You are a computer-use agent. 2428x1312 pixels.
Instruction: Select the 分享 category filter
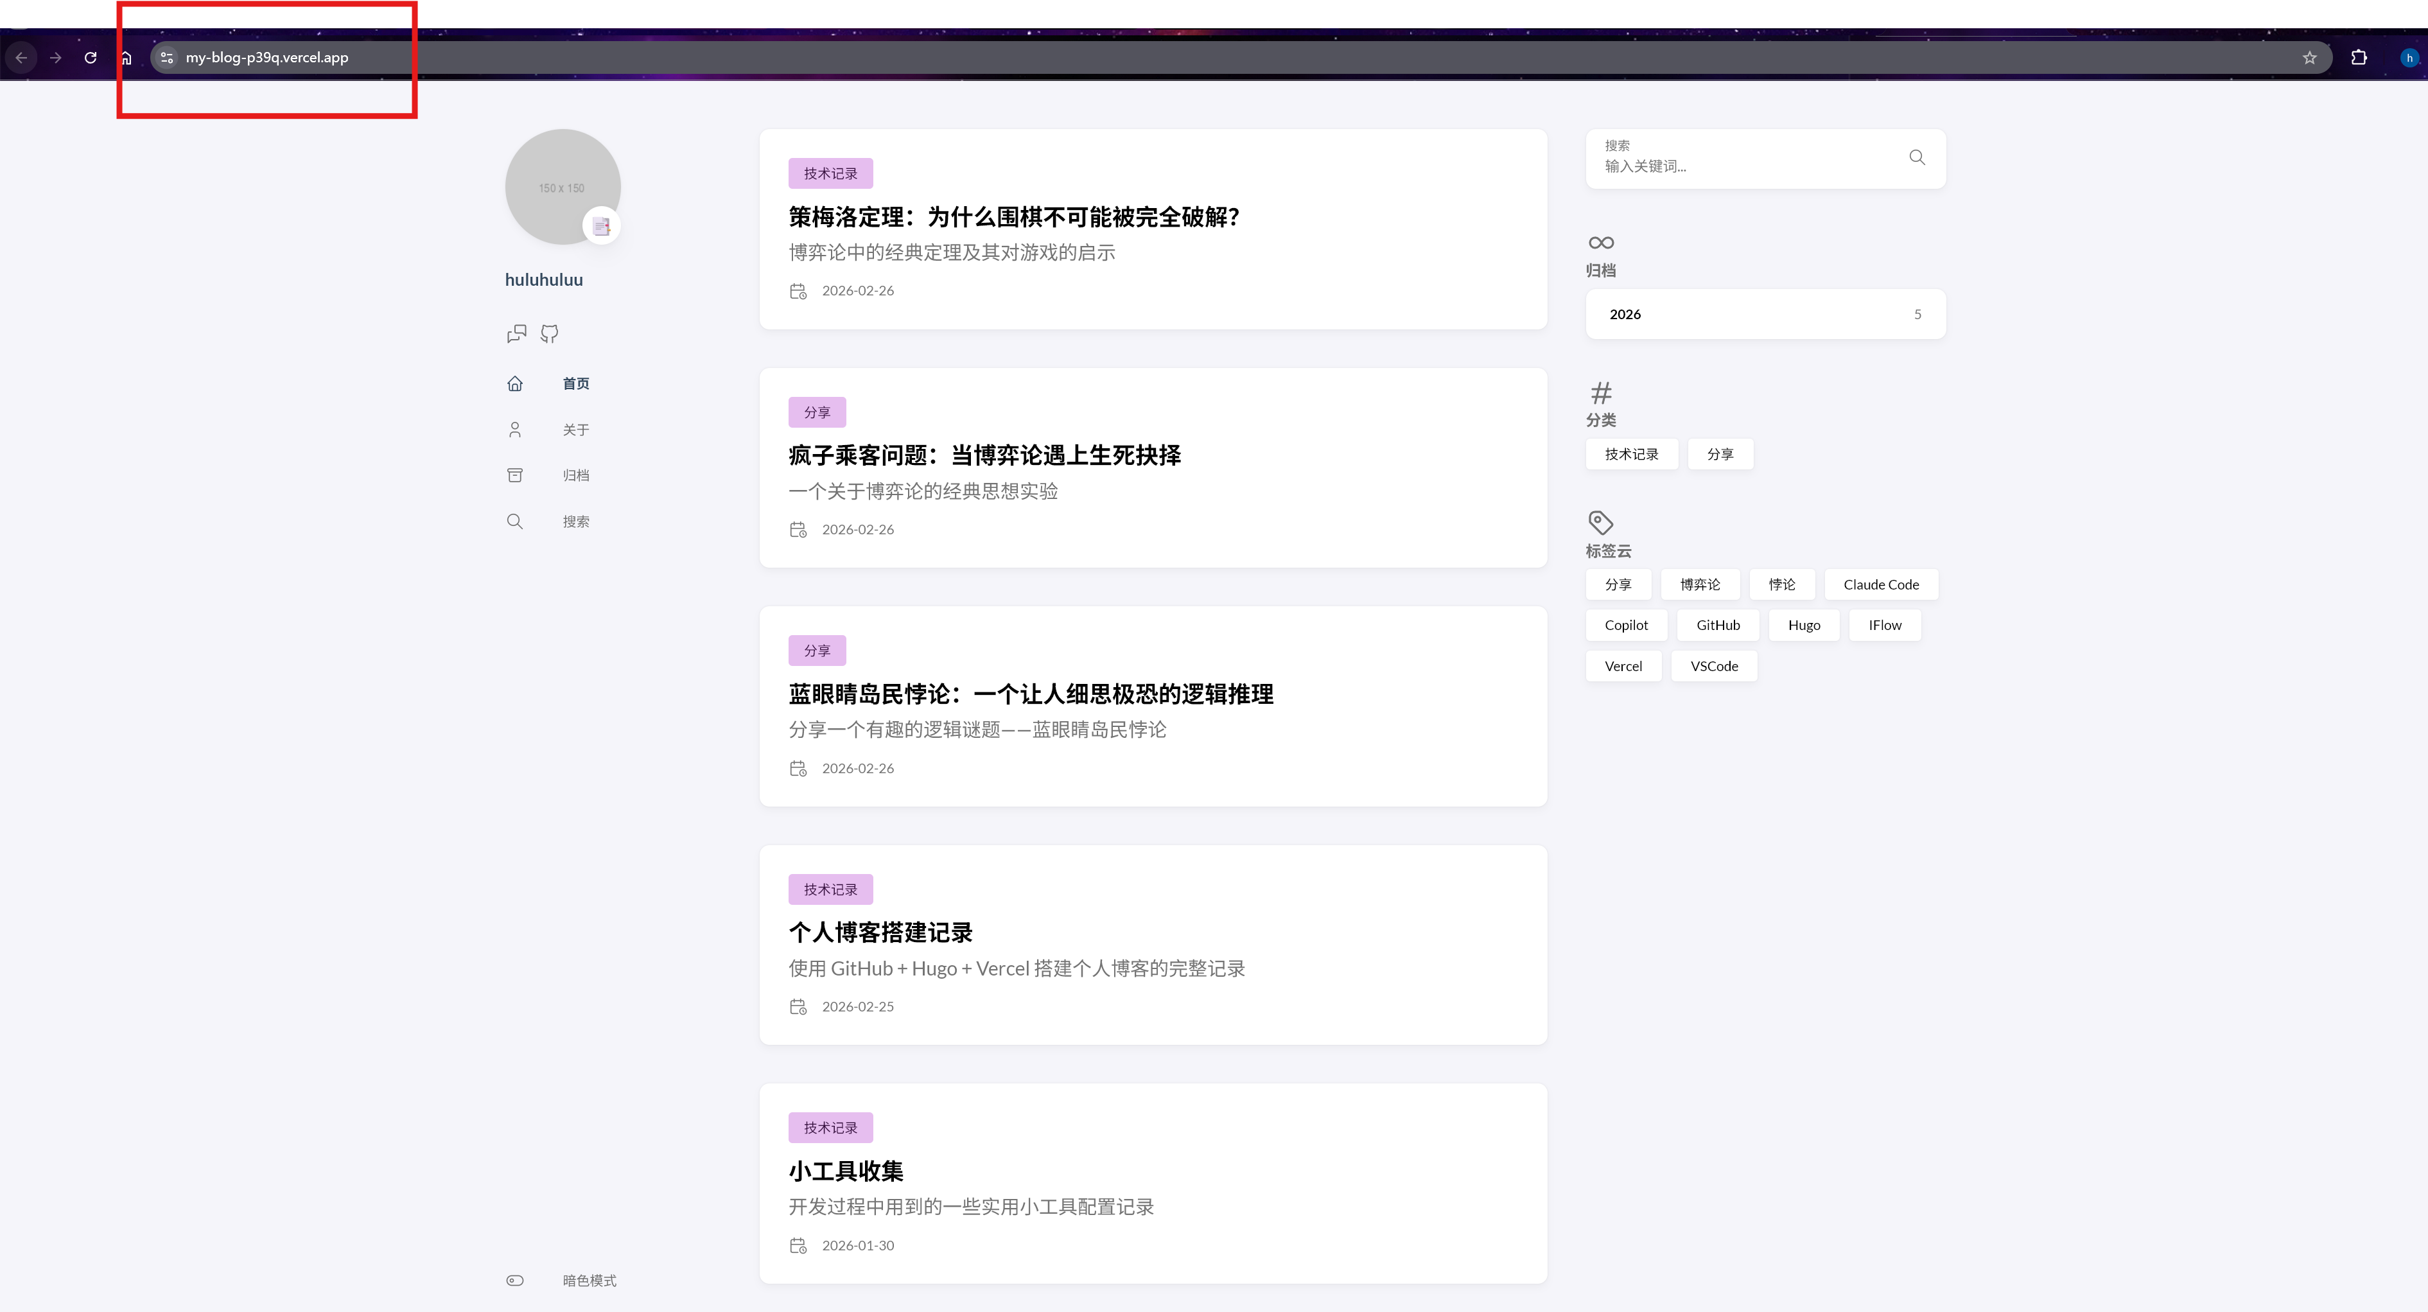pos(1720,454)
